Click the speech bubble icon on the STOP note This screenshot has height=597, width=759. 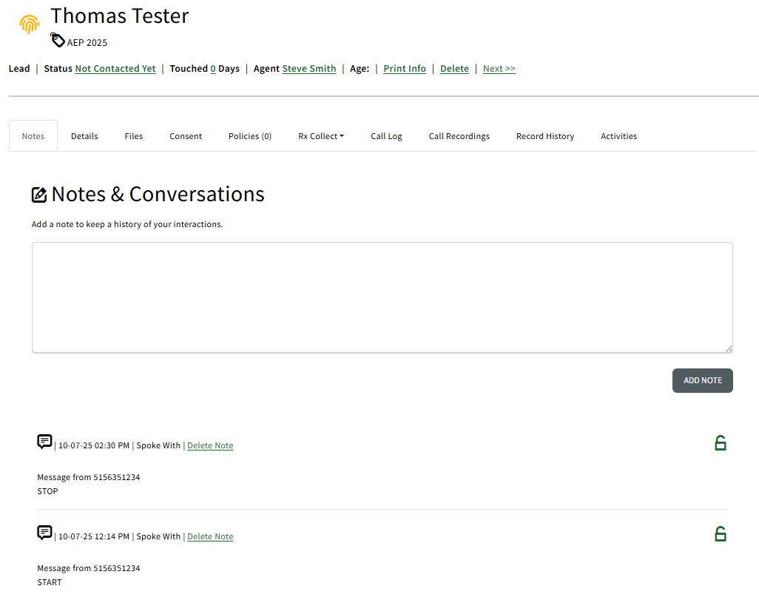pyautogui.click(x=44, y=441)
